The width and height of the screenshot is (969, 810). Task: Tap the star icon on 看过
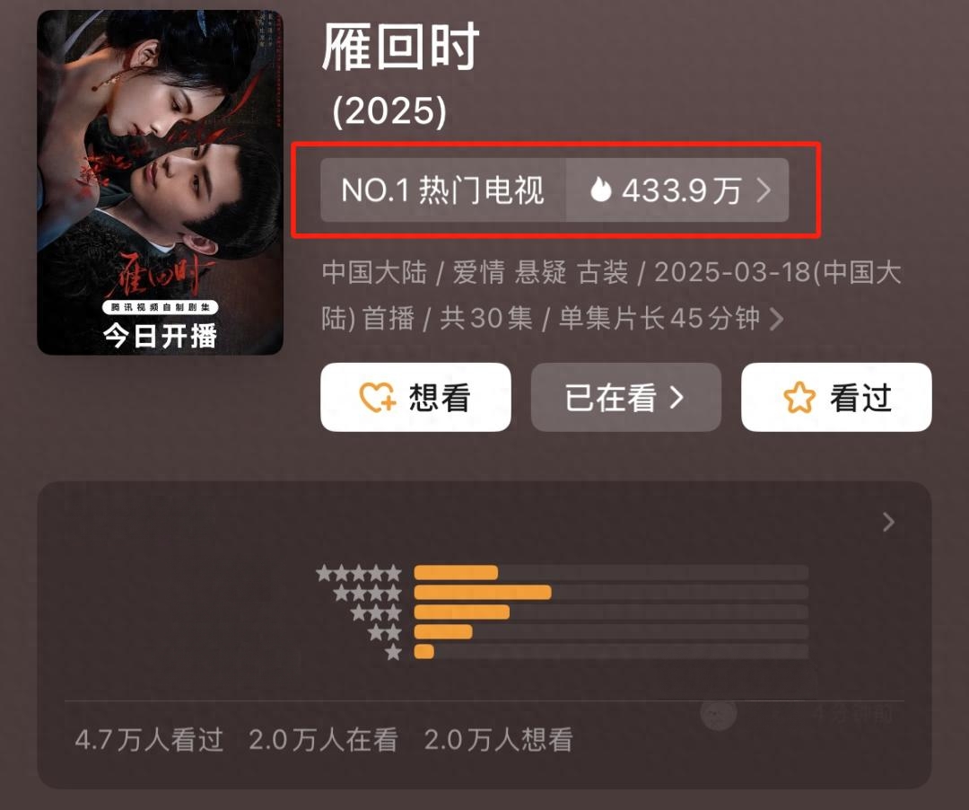click(x=799, y=397)
